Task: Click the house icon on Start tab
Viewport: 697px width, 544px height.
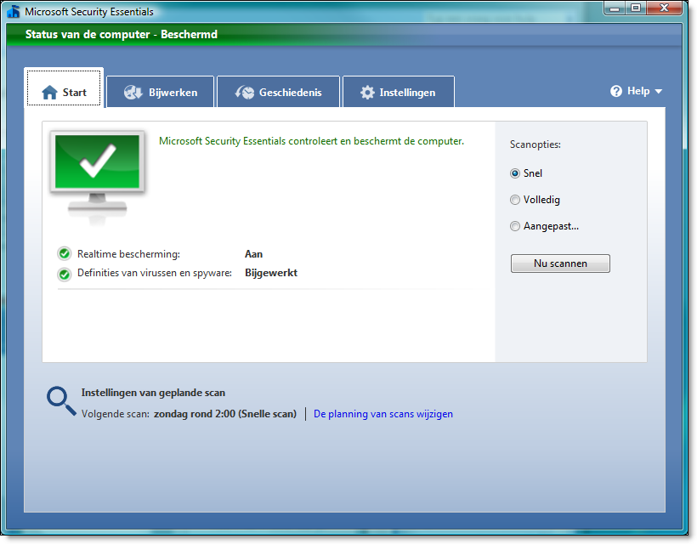Action: (x=49, y=93)
